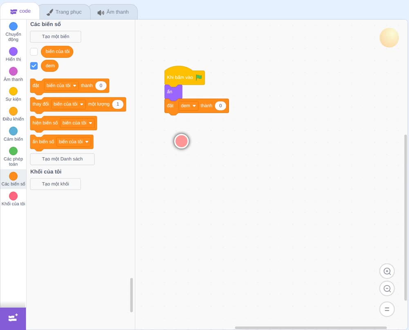Open the Âm thanh block category
Image resolution: width=409 pixels, height=330 pixels.
point(13,74)
